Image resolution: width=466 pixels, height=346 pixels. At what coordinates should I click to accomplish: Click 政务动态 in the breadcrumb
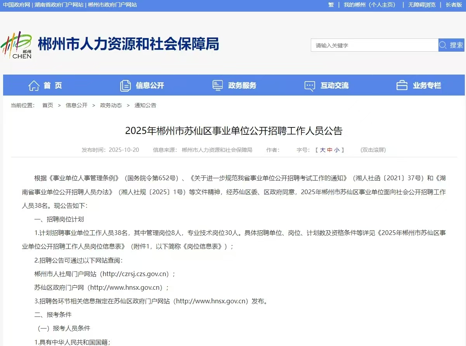[111, 105]
